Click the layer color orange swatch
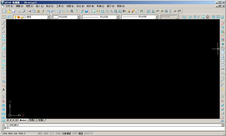This screenshot has width=226, height=136. click(18, 17)
